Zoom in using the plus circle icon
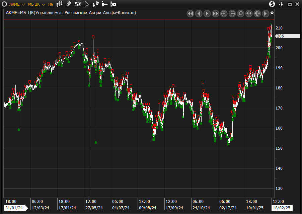Viewport: 302px width, 214px height. click(x=224, y=13)
